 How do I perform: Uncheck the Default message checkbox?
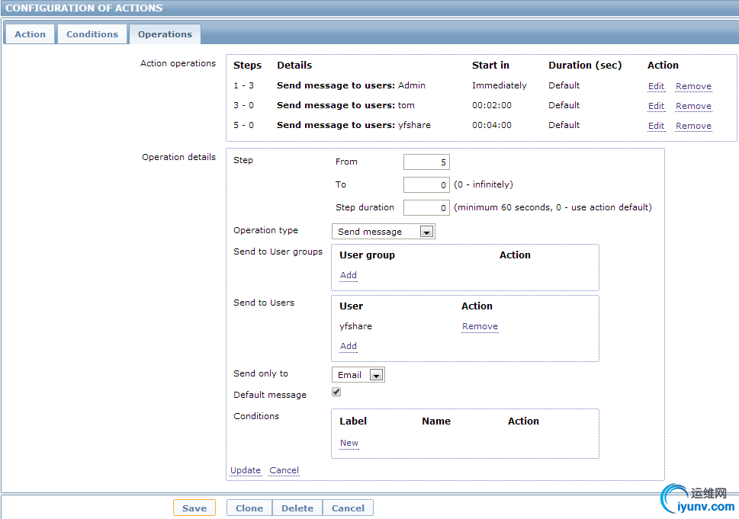point(336,392)
